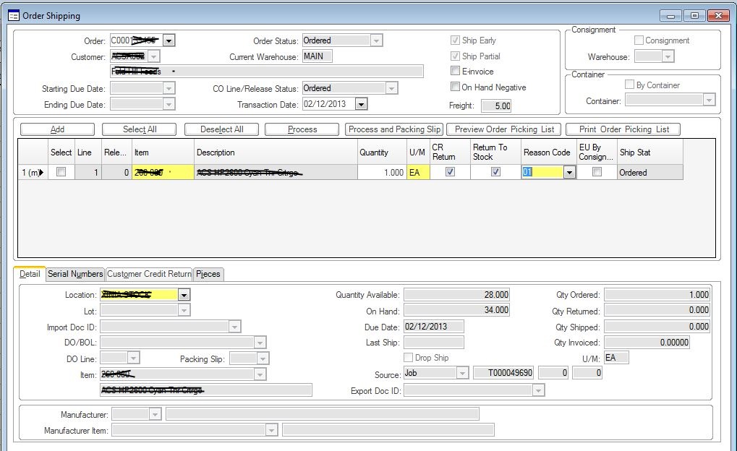Select the Pieces tab
This screenshot has width=737, height=451.
[208, 274]
